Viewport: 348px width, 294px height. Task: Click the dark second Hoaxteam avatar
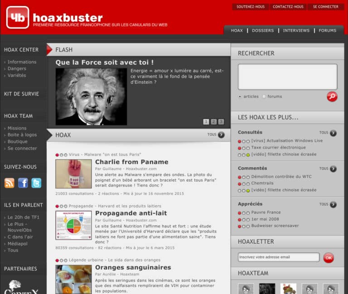coord(267,289)
